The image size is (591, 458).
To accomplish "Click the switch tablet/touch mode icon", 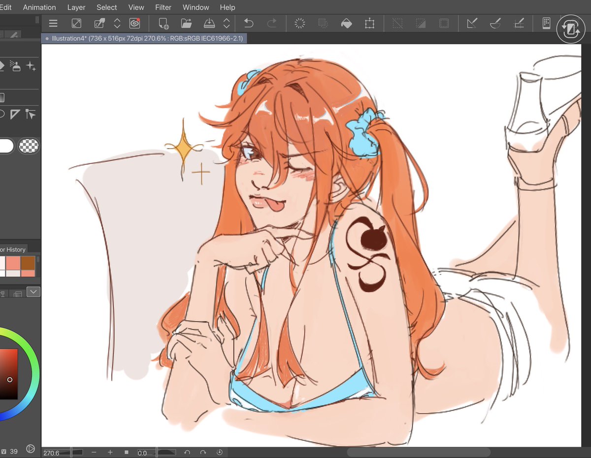I will 99,23.
